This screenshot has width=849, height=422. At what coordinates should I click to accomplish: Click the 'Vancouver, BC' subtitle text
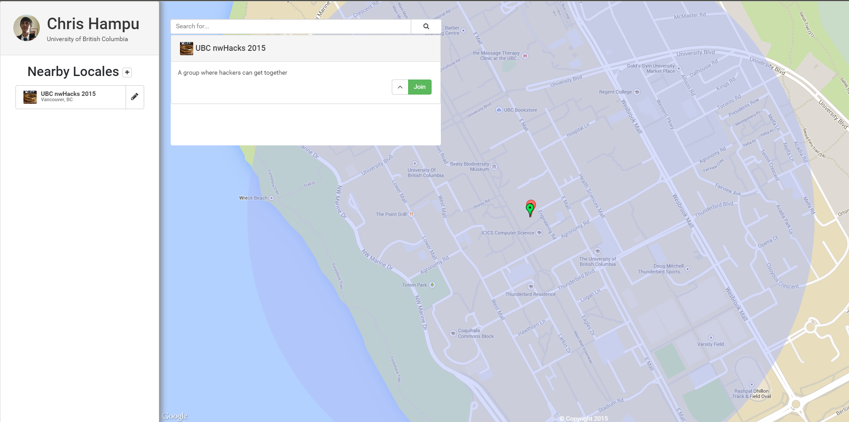57,100
